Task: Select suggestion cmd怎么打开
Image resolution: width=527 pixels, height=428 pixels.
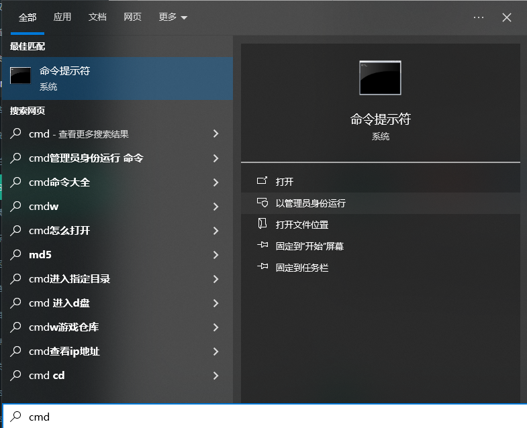Action: tap(117, 231)
